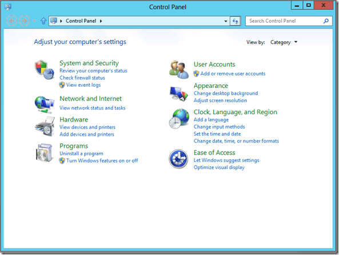The width and height of the screenshot is (339, 255).
Task: Open the Hardware printer icon
Action: pos(45,127)
